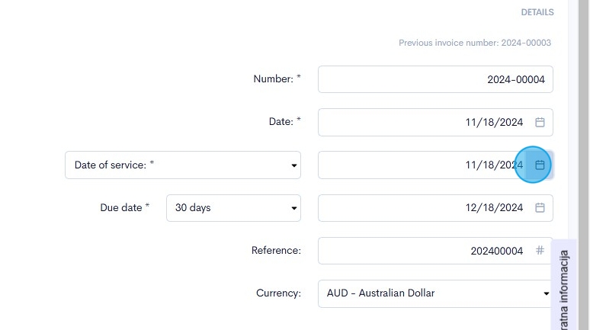Open the 30 days due date dropdown

(233, 207)
